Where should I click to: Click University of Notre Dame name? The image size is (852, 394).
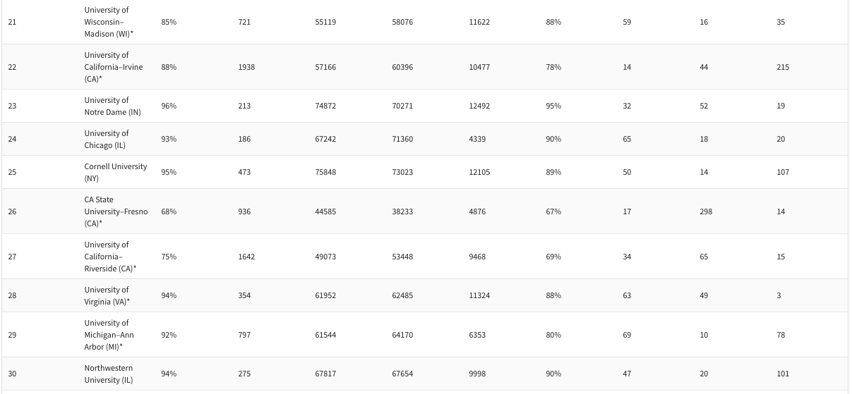pyautogui.click(x=112, y=106)
